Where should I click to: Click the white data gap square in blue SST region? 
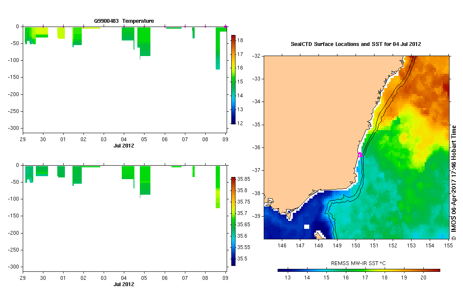[307, 227]
